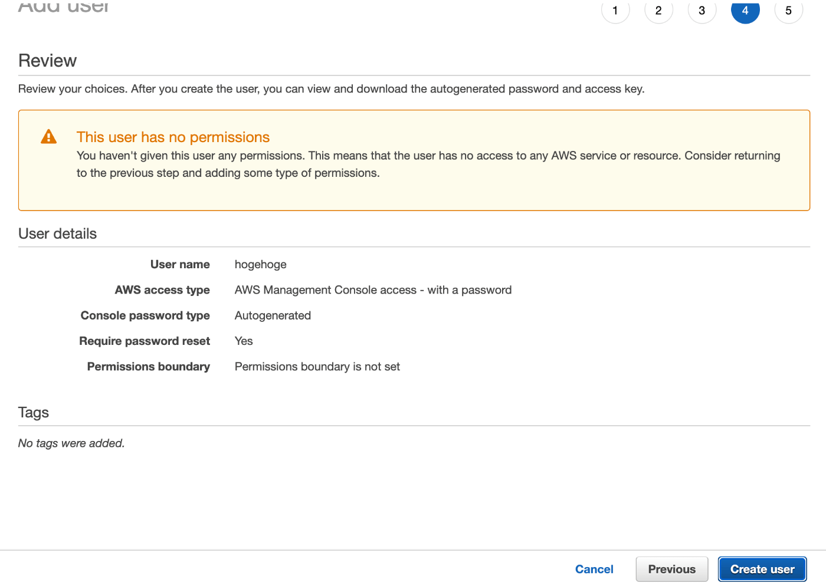Jump to wizard step 5

tap(789, 10)
